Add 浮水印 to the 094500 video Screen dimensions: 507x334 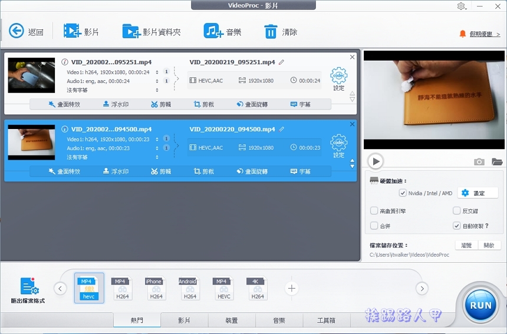pos(116,171)
